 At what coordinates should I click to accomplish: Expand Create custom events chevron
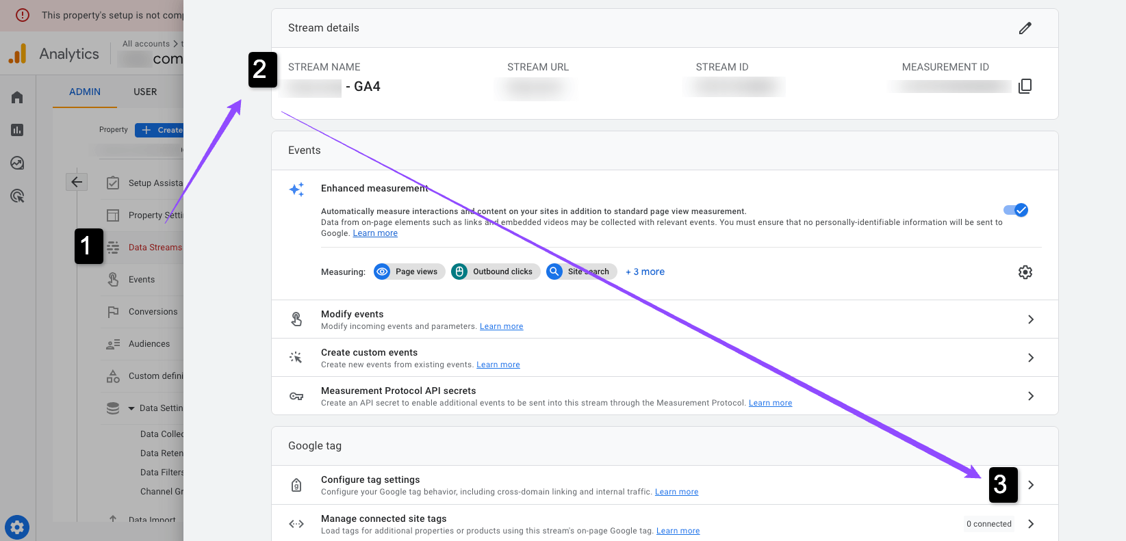pyautogui.click(x=1031, y=358)
